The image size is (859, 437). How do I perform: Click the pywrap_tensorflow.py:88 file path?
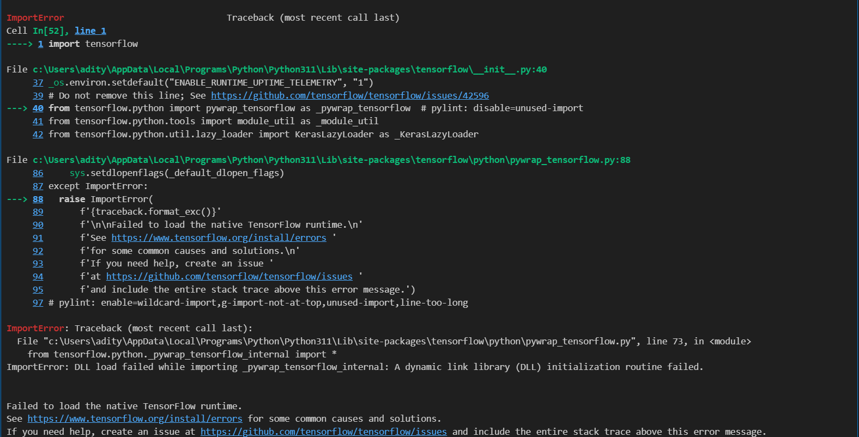tap(331, 160)
